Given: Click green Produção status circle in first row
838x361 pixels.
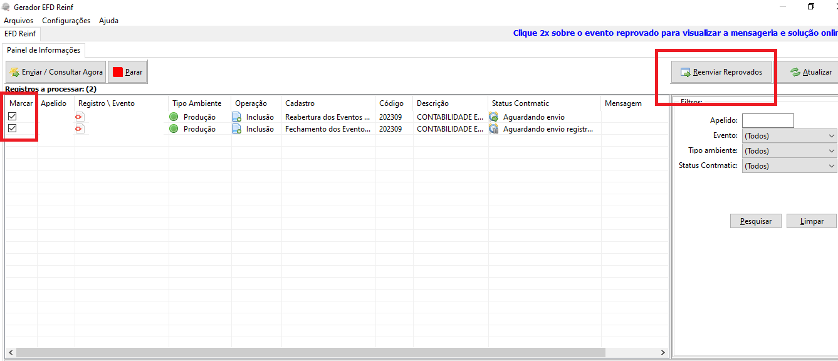Looking at the screenshot, I should (174, 117).
